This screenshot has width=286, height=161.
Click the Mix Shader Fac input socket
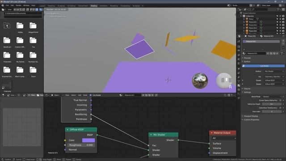point(148,145)
